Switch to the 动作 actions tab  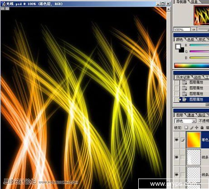pos(198,78)
